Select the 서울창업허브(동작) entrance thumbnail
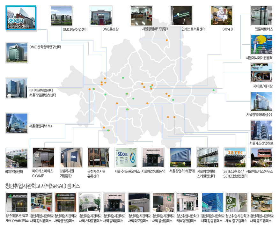Viewport: 279px width, 228px height. point(153,158)
